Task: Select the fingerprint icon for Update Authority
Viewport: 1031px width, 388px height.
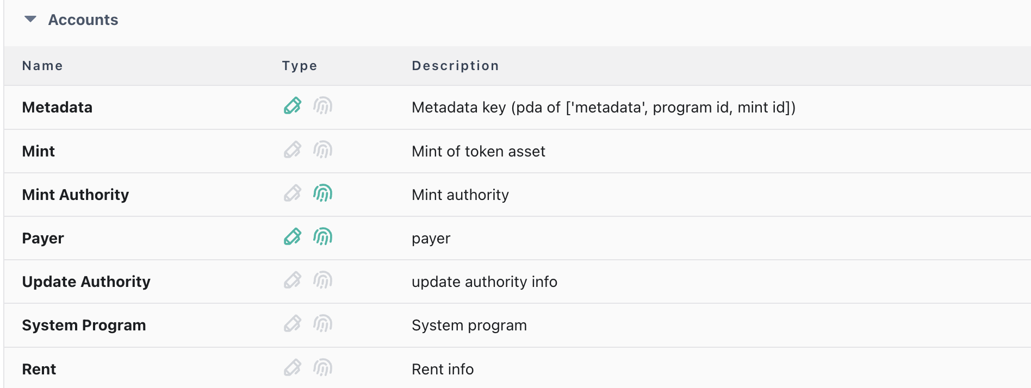Action: click(322, 280)
